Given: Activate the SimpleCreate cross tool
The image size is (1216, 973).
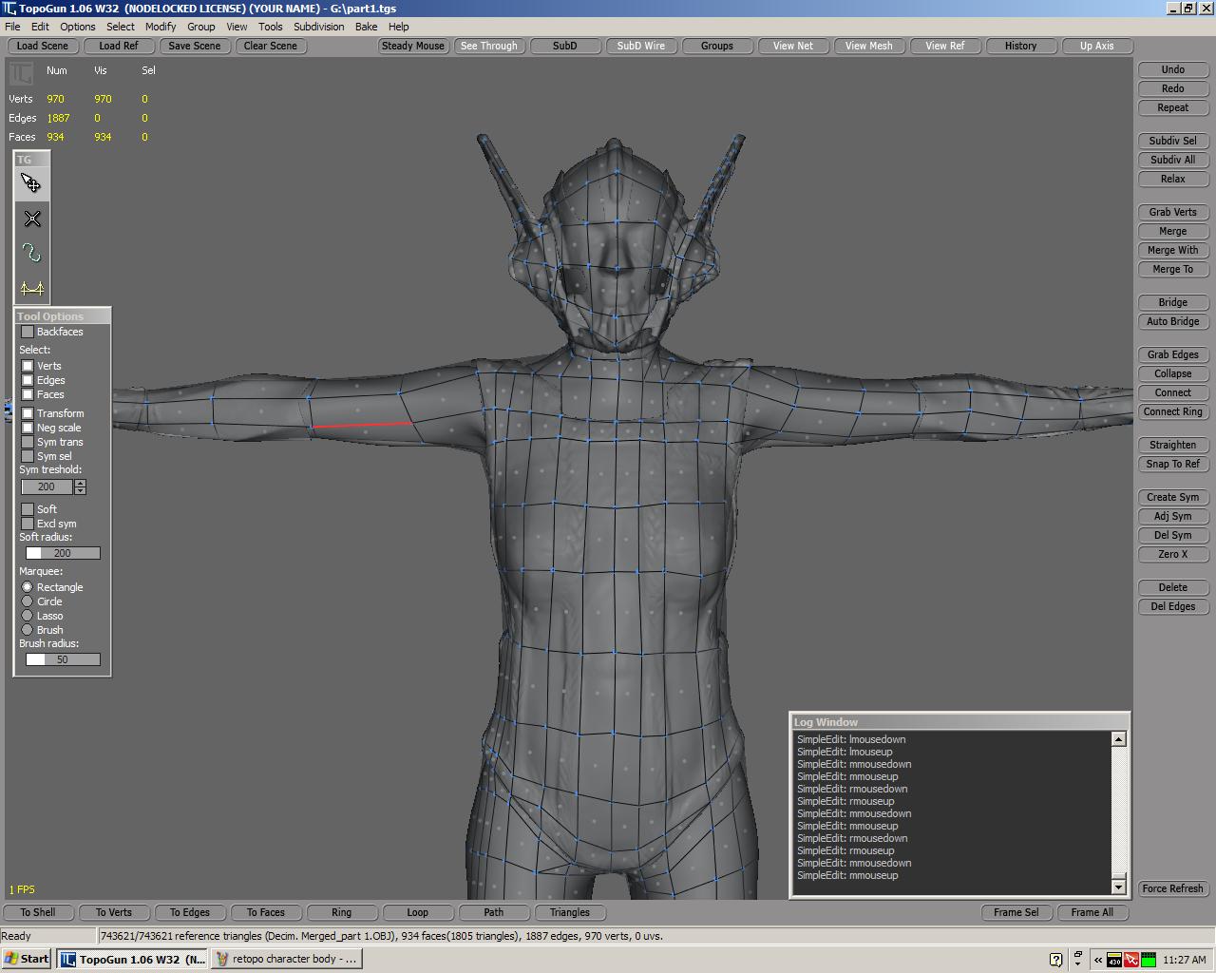Looking at the screenshot, I should pyautogui.click(x=31, y=219).
